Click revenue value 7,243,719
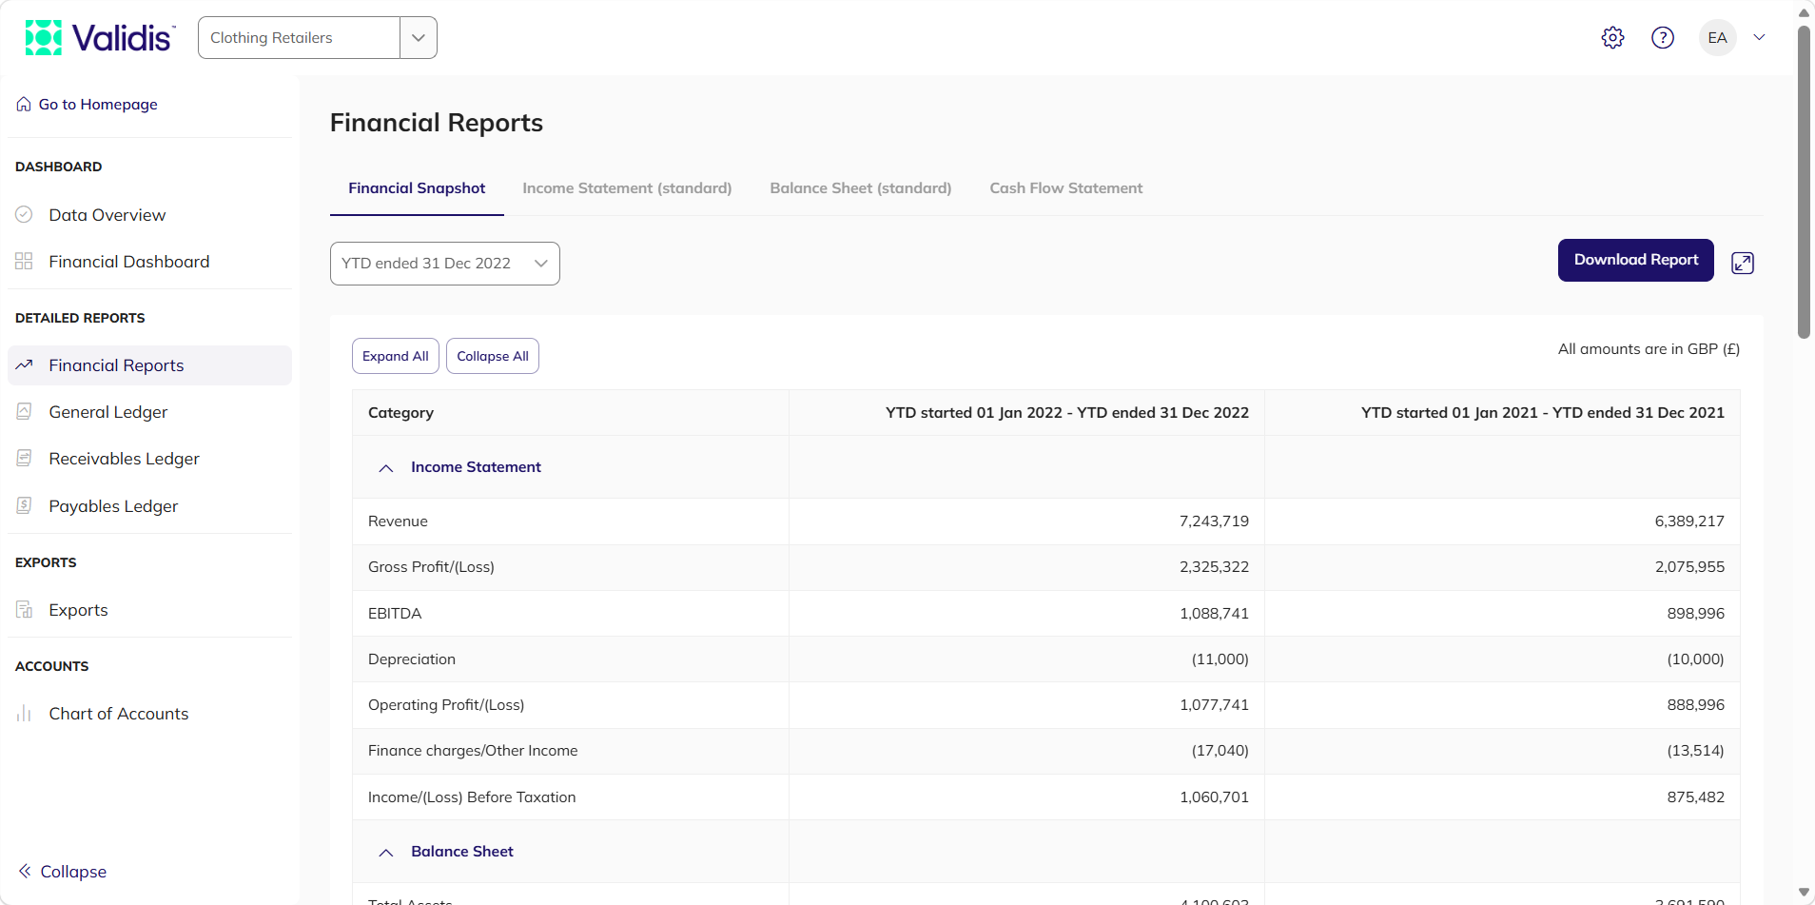The image size is (1815, 905). click(1214, 521)
